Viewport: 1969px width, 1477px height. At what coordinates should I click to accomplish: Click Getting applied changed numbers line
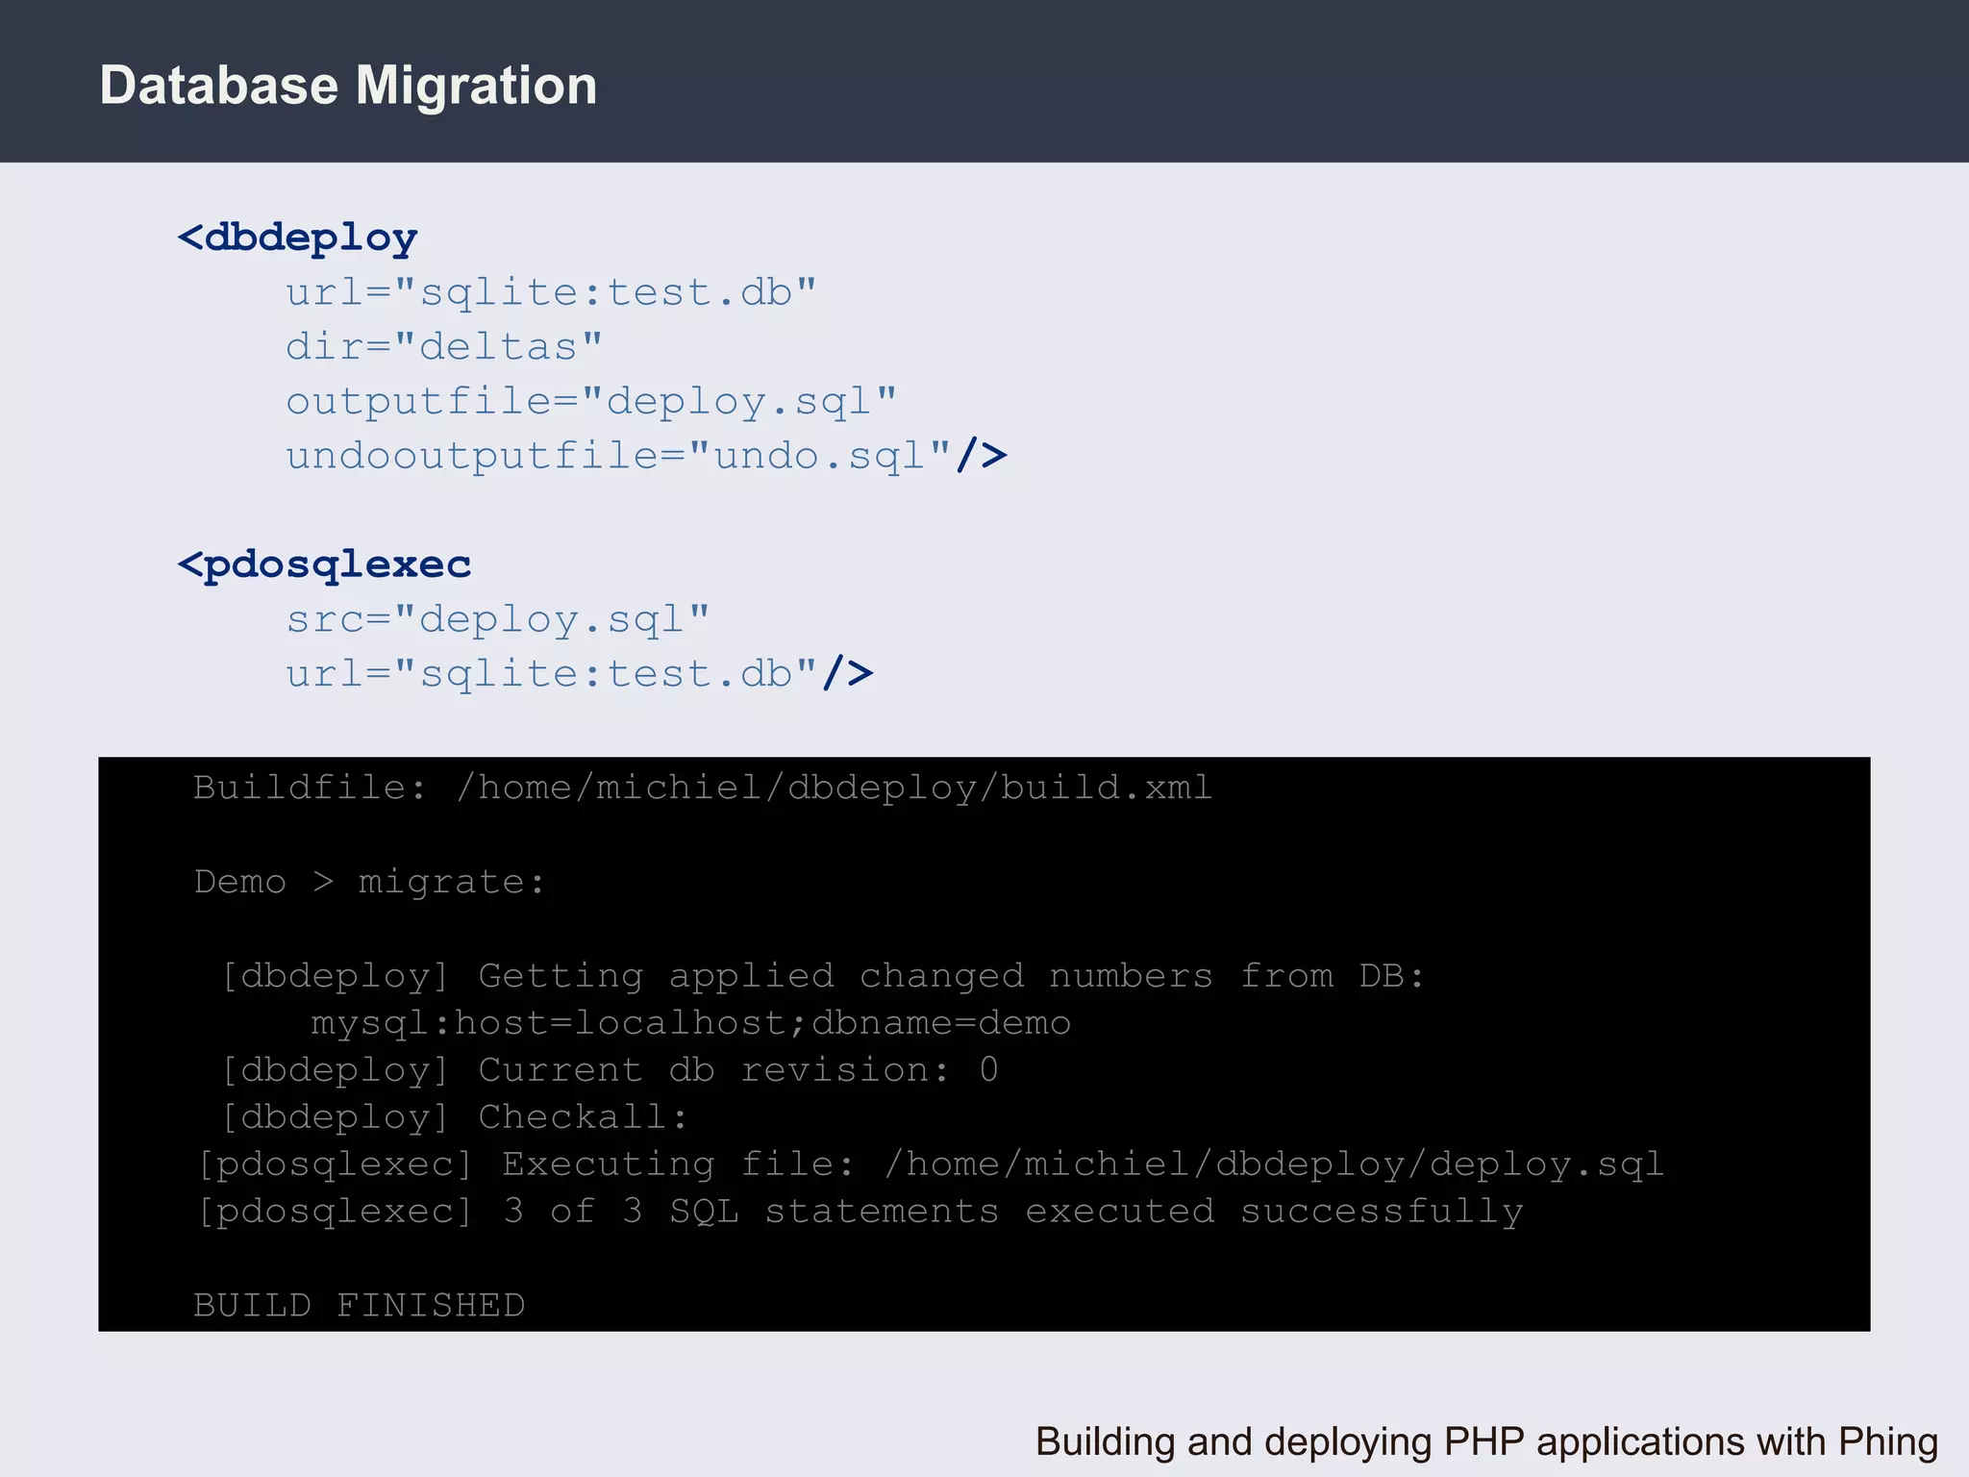pyautogui.click(x=822, y=976)
